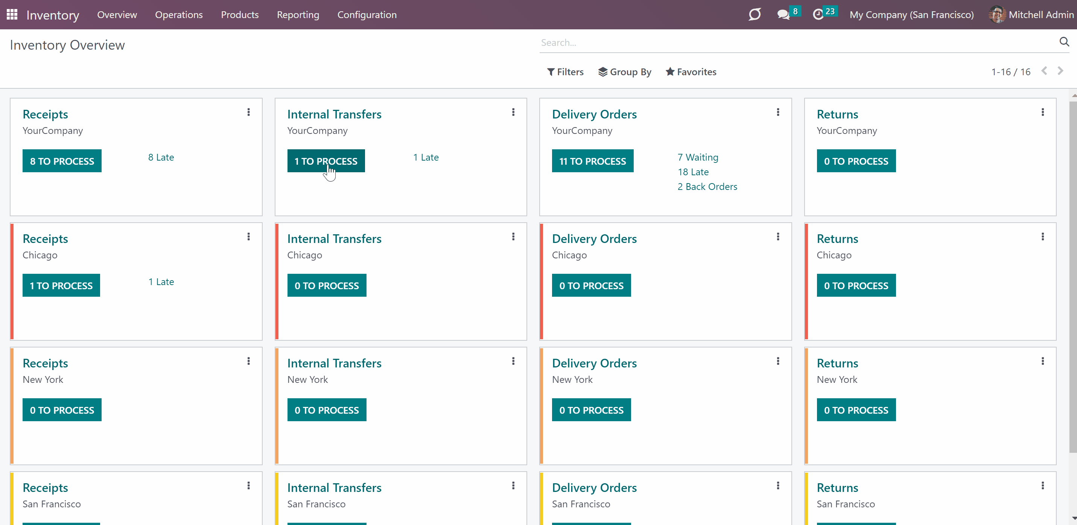Click 0 TO PROCESS on Internal Transfers New York
1077x525 pixels.
tap(327, 410)
